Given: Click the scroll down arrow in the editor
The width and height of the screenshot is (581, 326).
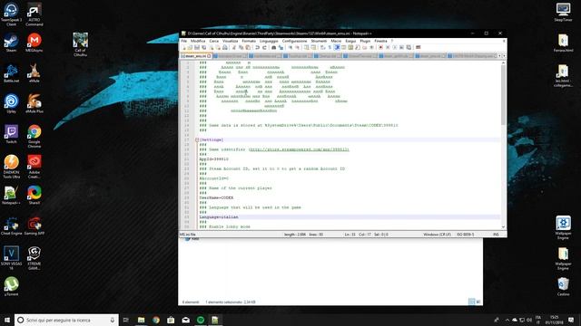Looking at the screenshot, I should (503, 227).
